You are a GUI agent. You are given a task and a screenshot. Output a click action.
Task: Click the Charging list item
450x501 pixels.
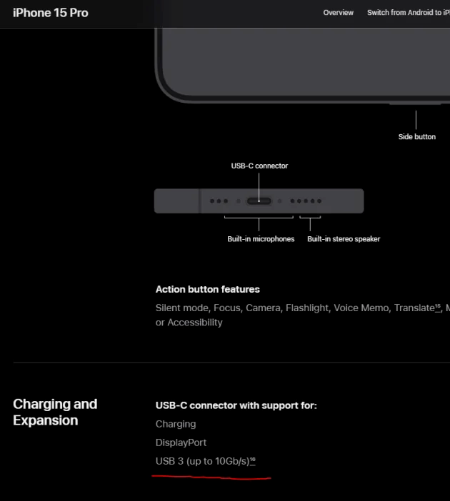click(x=176, y=424)
